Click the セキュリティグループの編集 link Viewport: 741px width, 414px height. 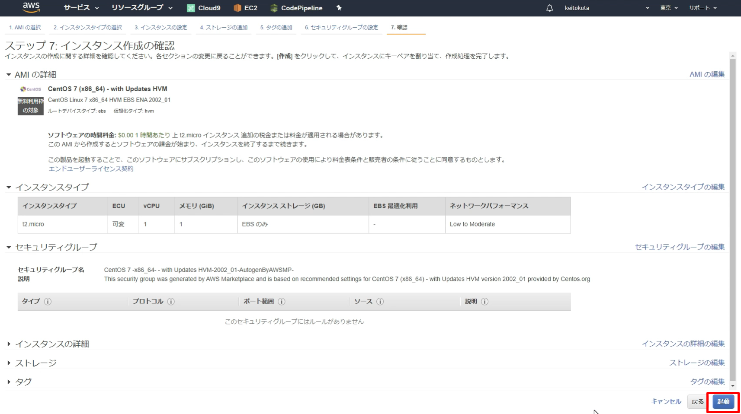[680, 247]
